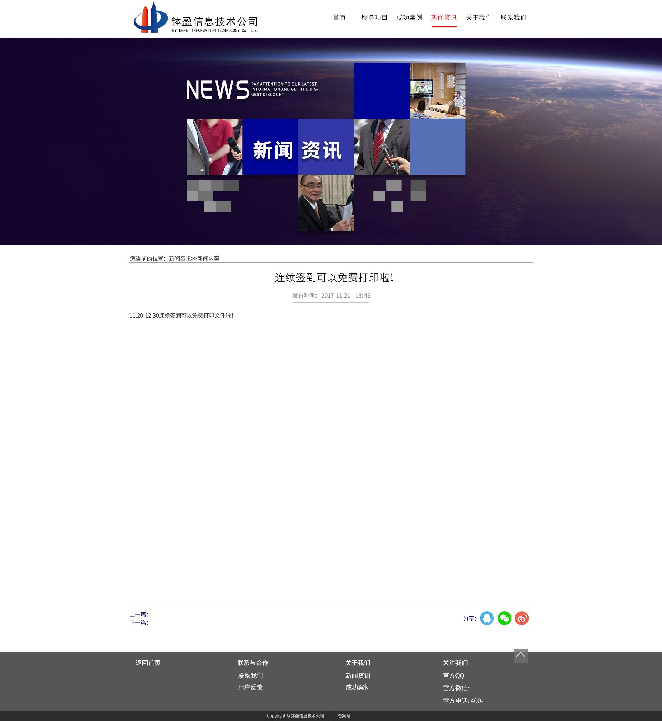This screenshot has height=721, width=662.
Task: Open 联系我们 in top navigation
Action: click(x=513, y=18)
